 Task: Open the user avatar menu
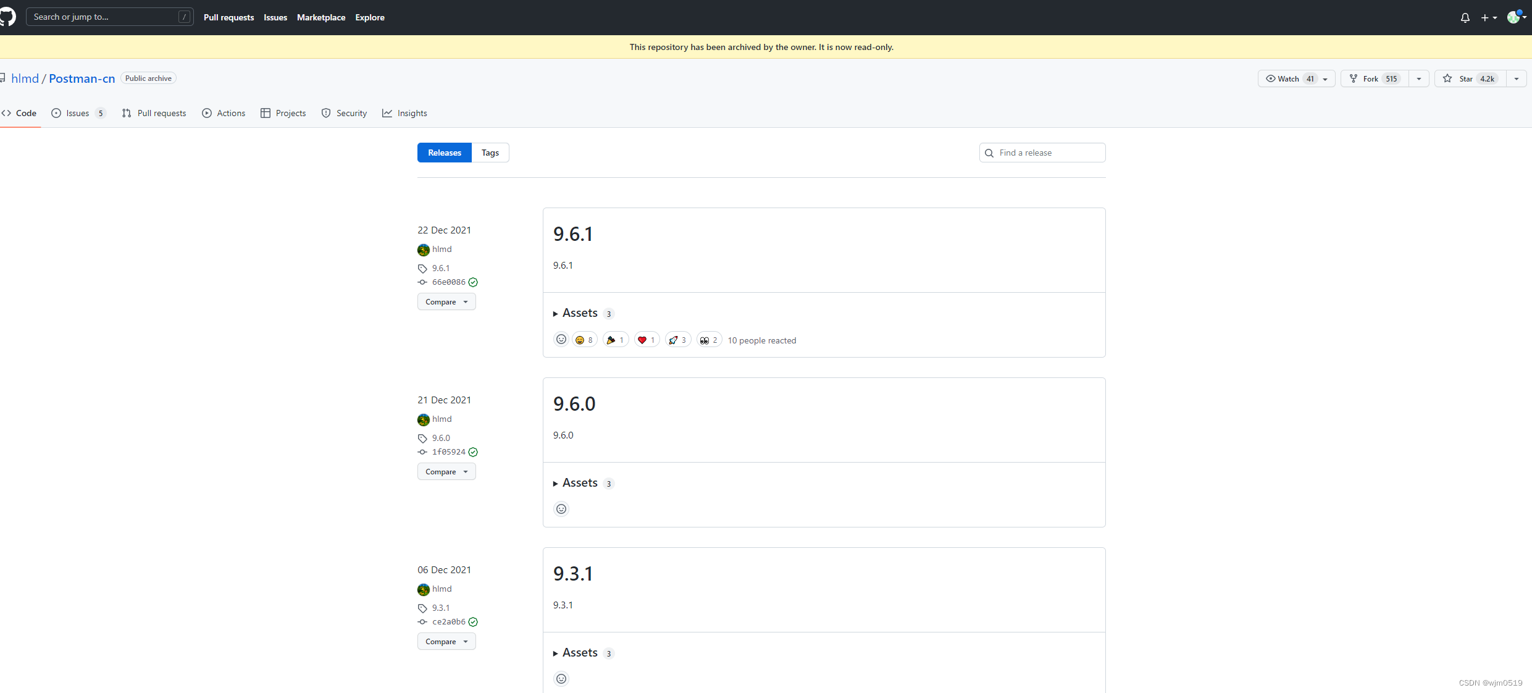click(x=1517, y=17)
